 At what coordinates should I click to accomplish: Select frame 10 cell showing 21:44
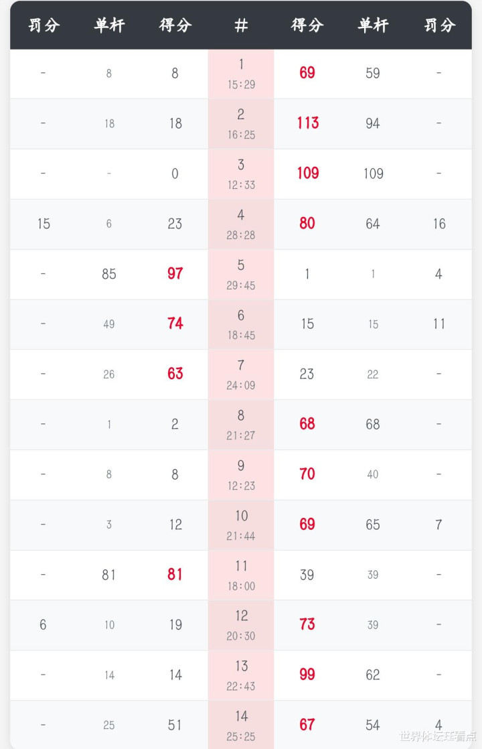pyautogui.click(x=241, y=525)
